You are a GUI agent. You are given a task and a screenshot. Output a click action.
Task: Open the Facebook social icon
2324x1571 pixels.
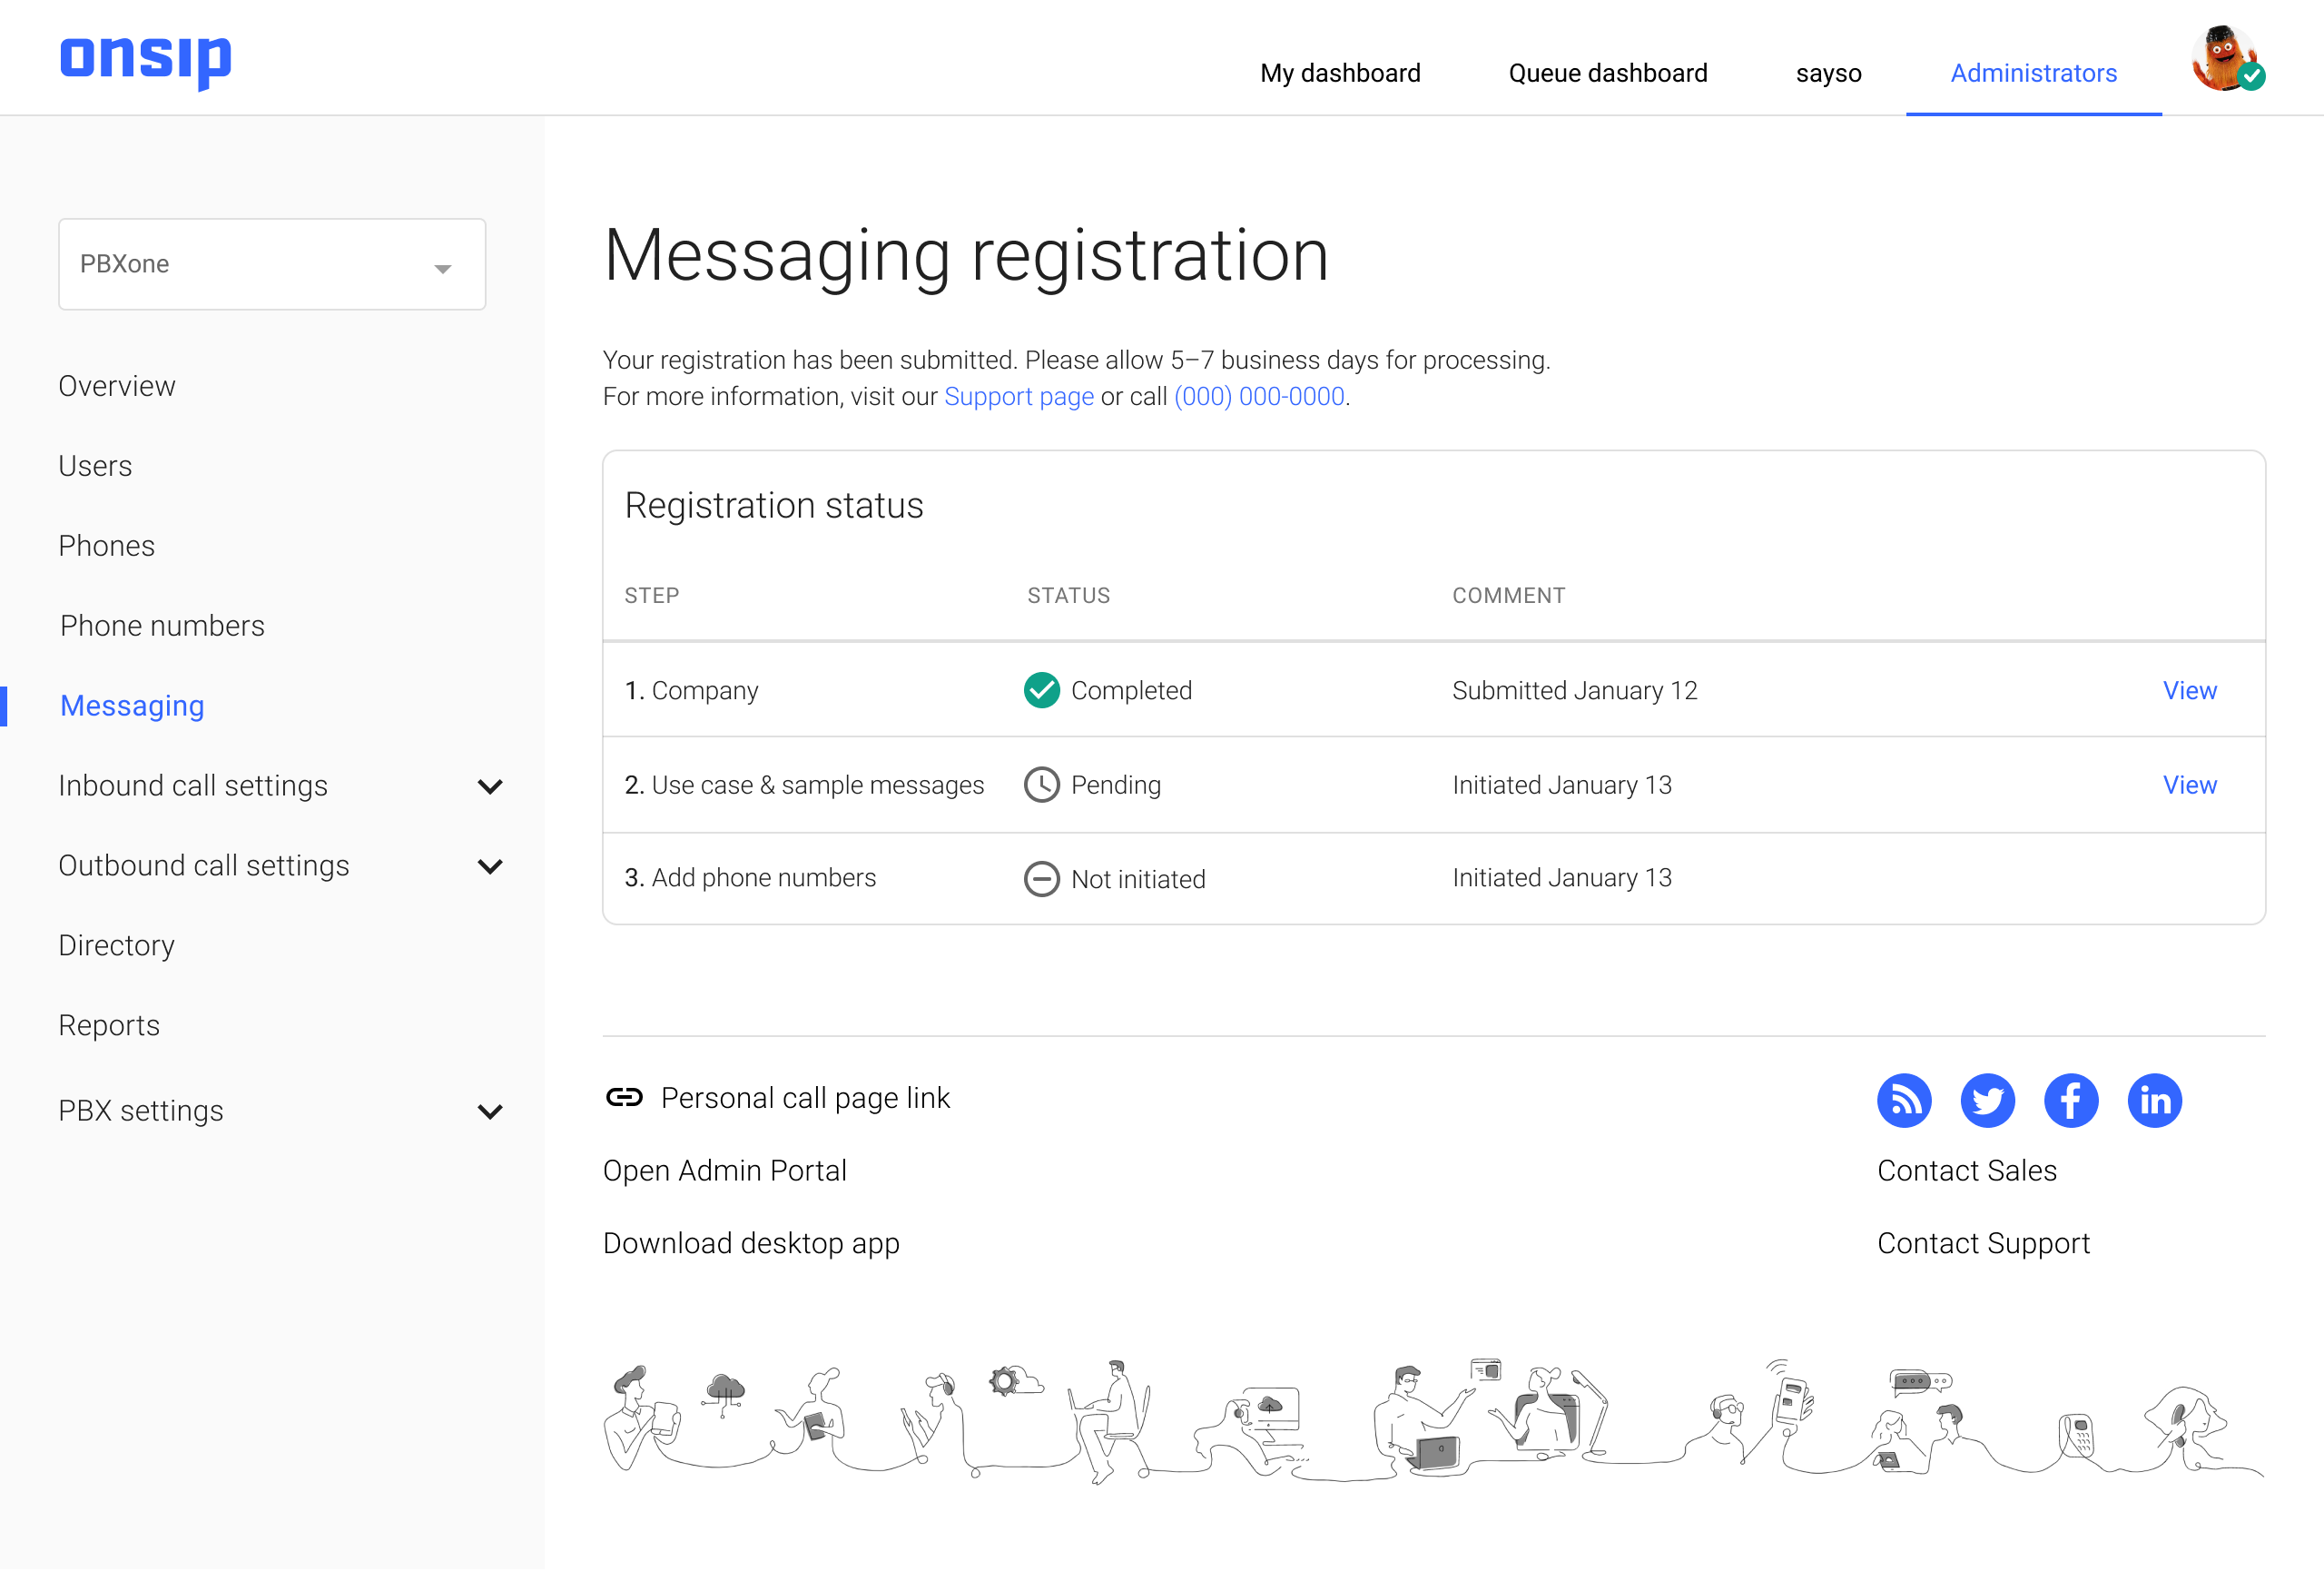[2071, 1101]
